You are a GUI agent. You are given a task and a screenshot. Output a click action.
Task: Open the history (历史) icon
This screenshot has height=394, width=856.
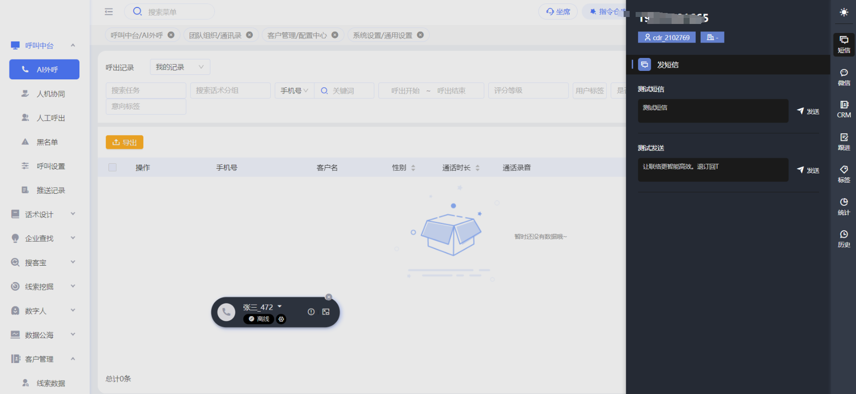pos(844,239)
